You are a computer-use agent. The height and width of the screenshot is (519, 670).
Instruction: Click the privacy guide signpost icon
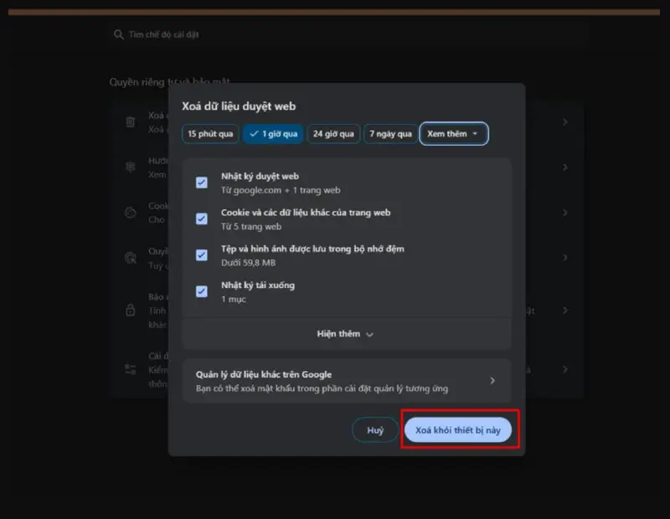click(x=131, y=167)
